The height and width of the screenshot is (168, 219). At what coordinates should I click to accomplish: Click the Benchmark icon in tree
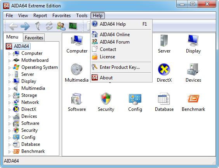coord(16,151)
